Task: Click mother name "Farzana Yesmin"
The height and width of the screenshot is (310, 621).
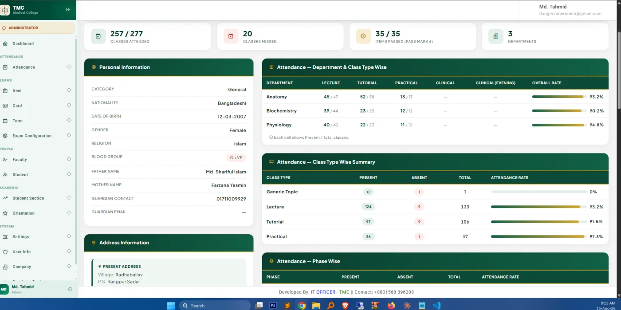Action: 228,185
